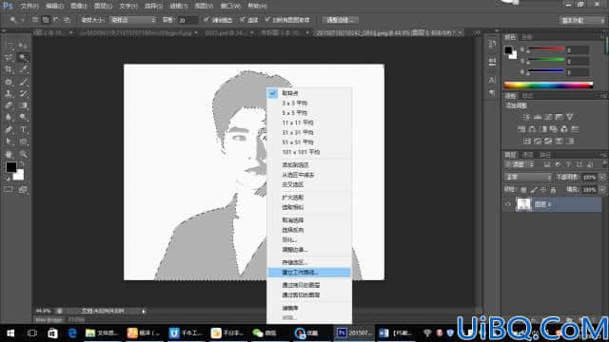This screenshot has width=609, height=342.
Task: Click the Intersect with Selection mode icon
Action: (67, 20)
